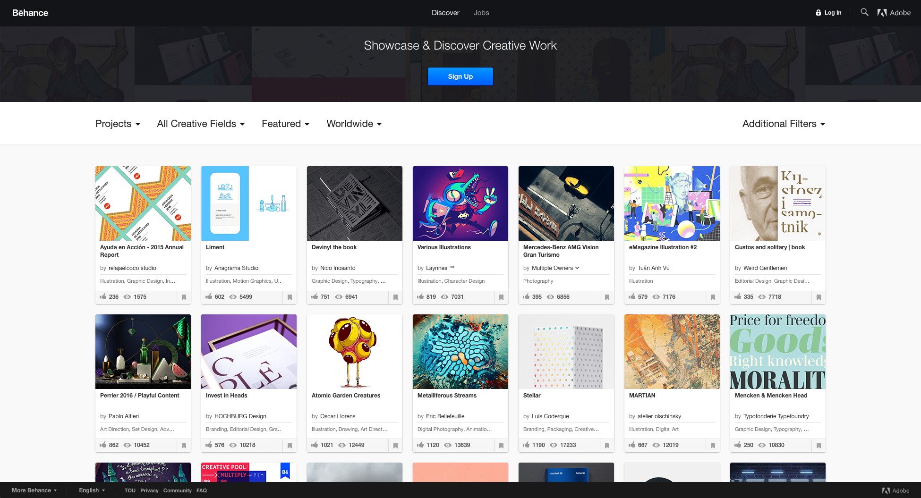The width and height of the screenshot is (921, 498).
Task: Open the English language selector in footer
Action: 92,490
